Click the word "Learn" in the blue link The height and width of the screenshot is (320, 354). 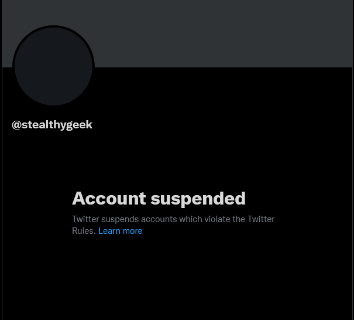[x=109, y=231]
